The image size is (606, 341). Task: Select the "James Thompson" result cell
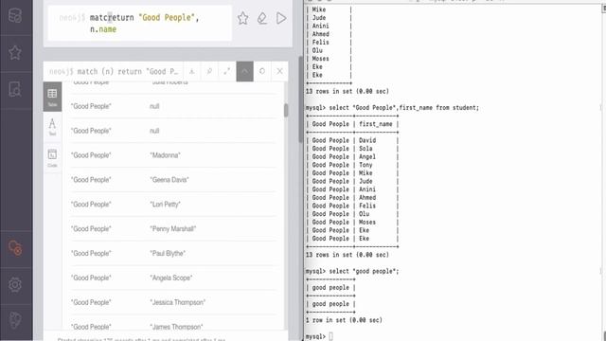pyautogui.click(x=176, y=327)
